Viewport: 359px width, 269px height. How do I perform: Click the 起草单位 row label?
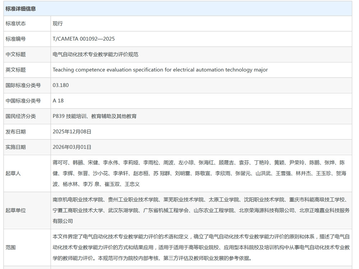click(x=15, y=210)
